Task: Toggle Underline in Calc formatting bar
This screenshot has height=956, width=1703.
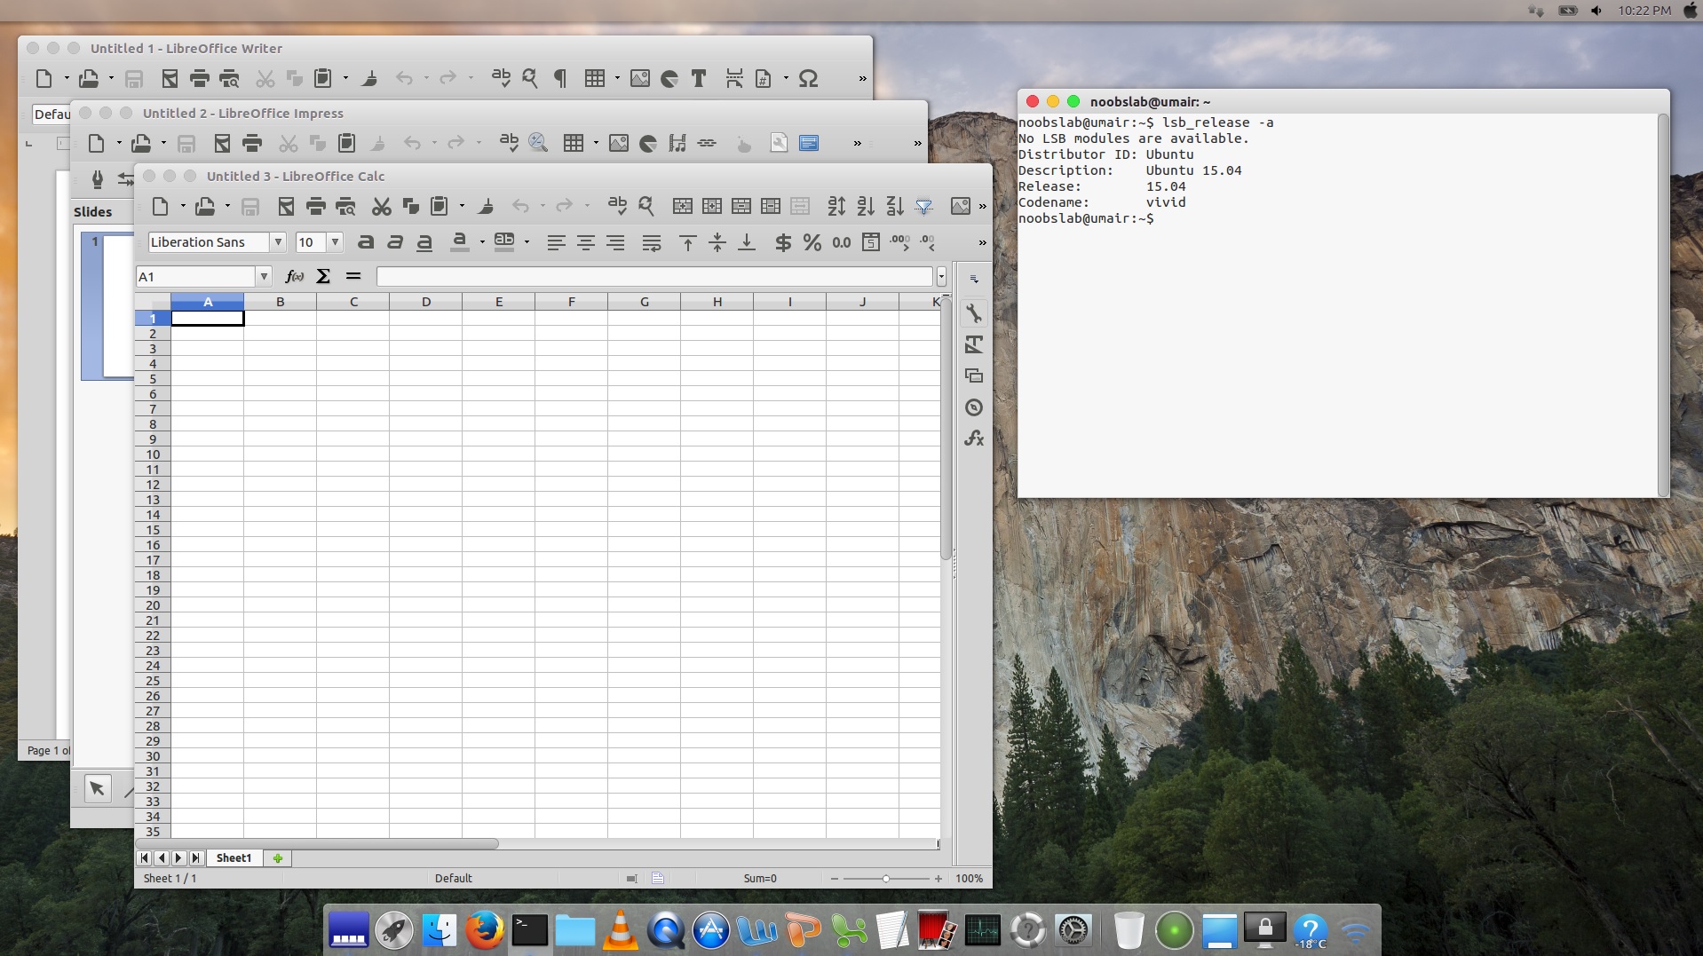Action: coord(424,243)
